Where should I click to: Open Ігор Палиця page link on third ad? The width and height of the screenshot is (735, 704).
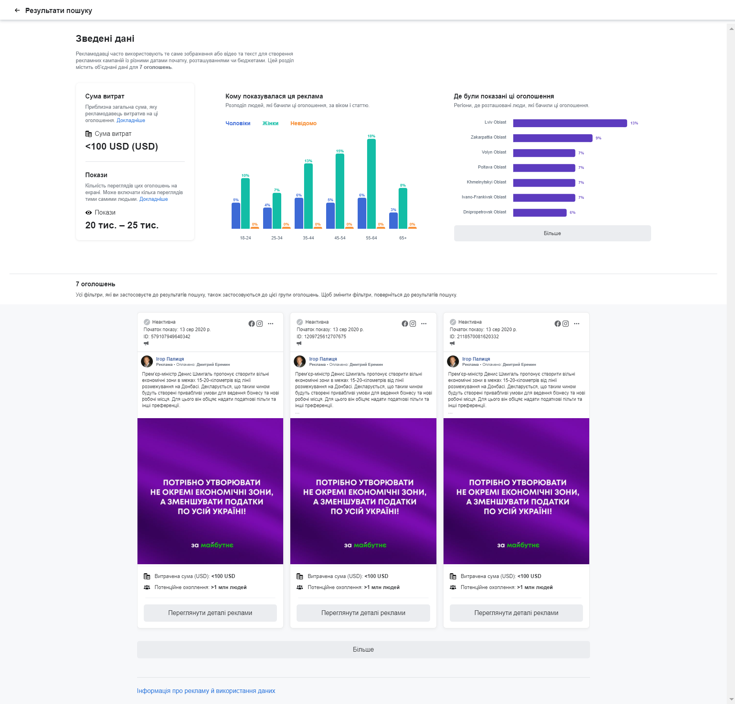pyautogui.click(x=476, y=359)
